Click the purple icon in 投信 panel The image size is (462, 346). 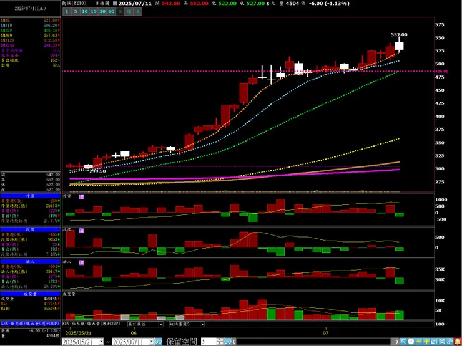82,231
